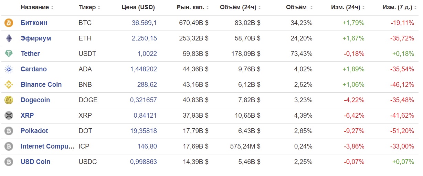Viewport: 423px width, 176px height.
Task: Sort by Изм. (7 д.) column
Action: pos(400,7)
